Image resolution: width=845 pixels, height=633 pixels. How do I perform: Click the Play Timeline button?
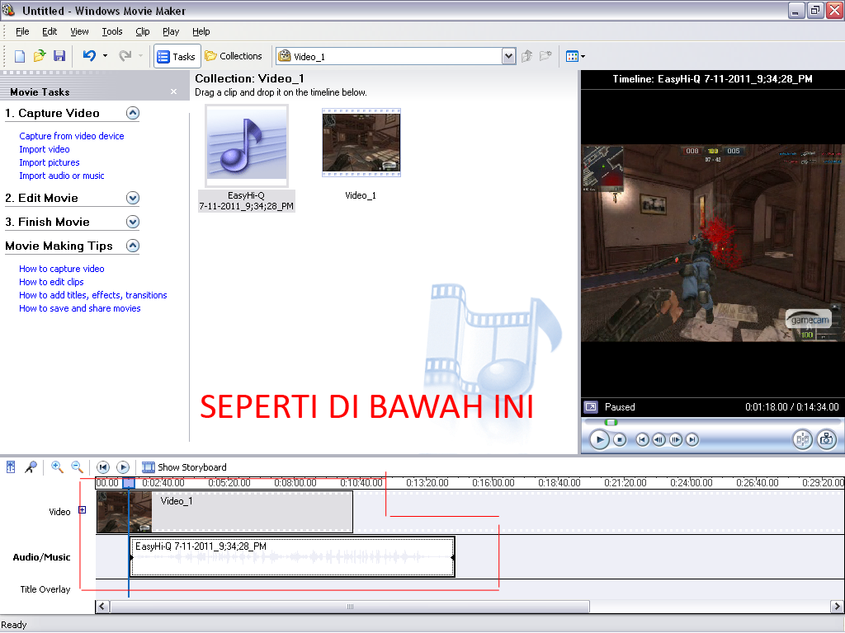click(123, 467)
